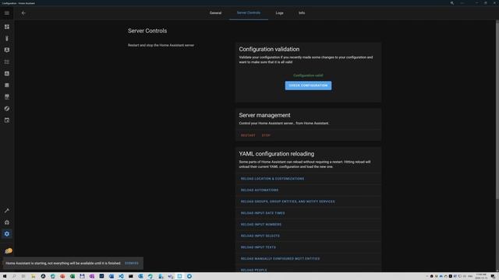Select the Server Controls tab
Screen dimensions: 499x280
[x=249, y=13]
